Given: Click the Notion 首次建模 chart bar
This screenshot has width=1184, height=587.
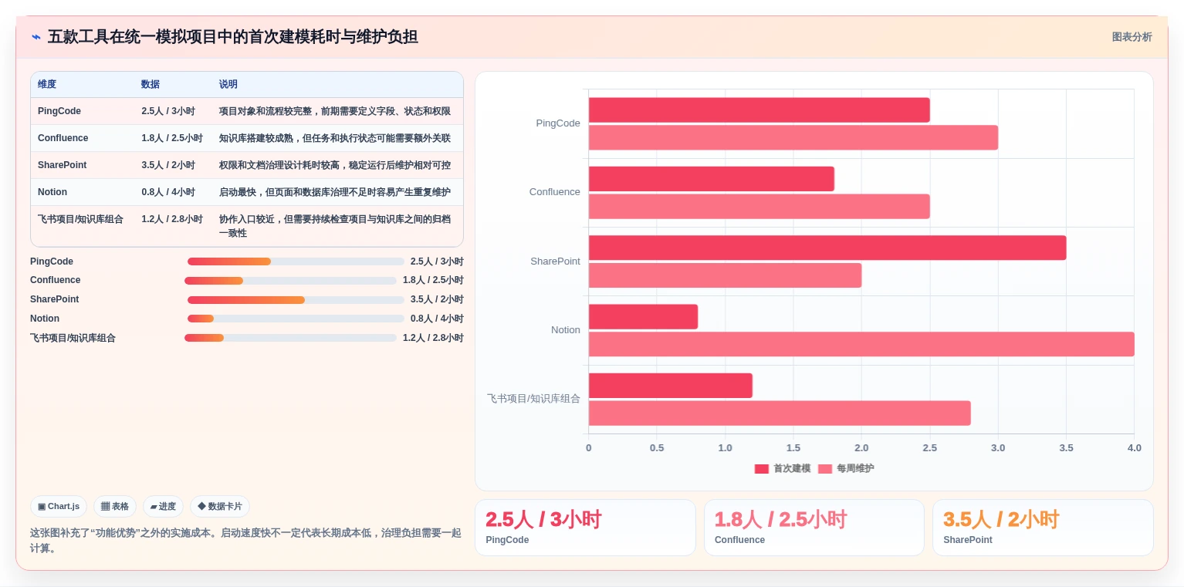Looking at the screenshot, I should 643,317.
